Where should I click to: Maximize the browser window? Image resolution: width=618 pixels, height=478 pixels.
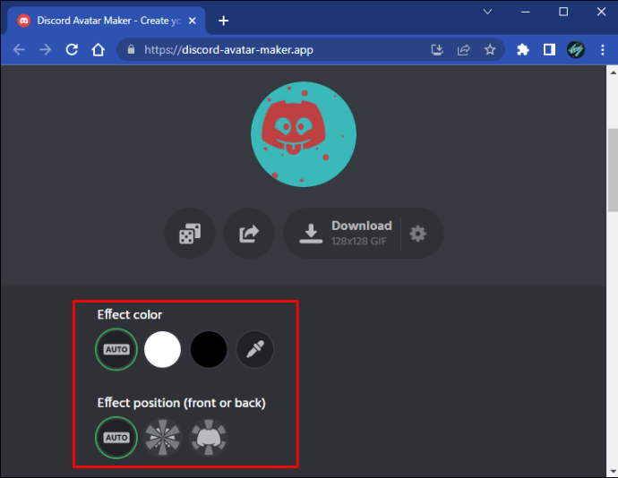[563, 12]
